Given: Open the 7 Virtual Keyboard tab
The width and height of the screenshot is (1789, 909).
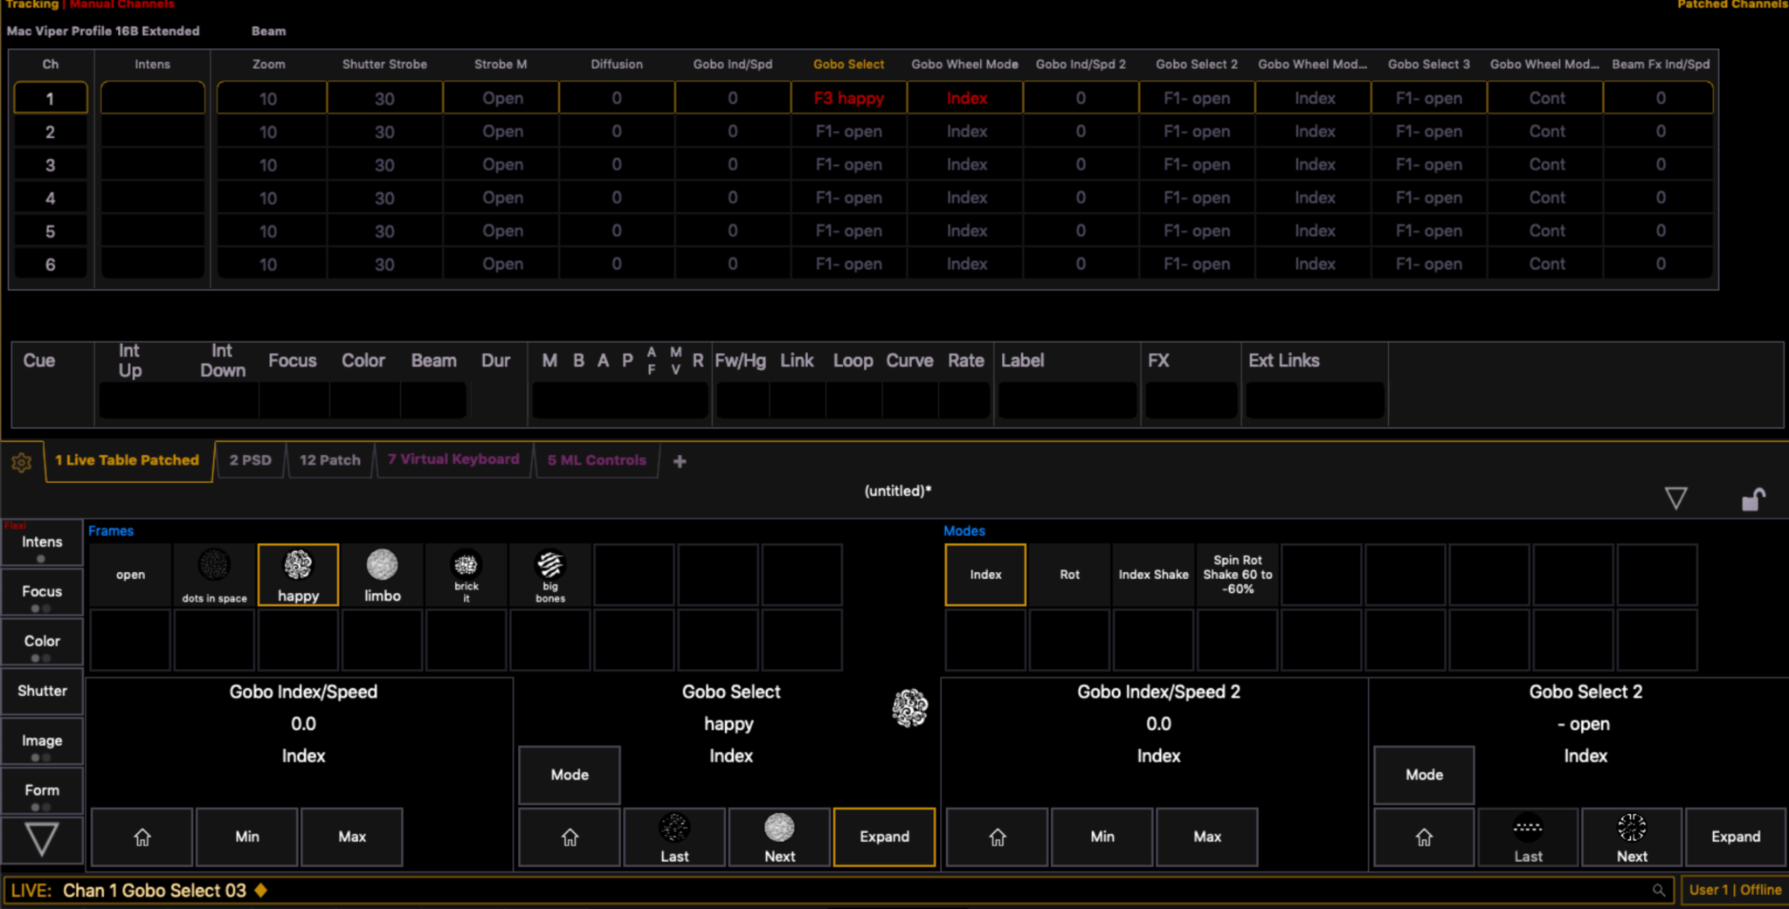Looking at the screenshot, I should pyautogui.click(x=453, y=458).
